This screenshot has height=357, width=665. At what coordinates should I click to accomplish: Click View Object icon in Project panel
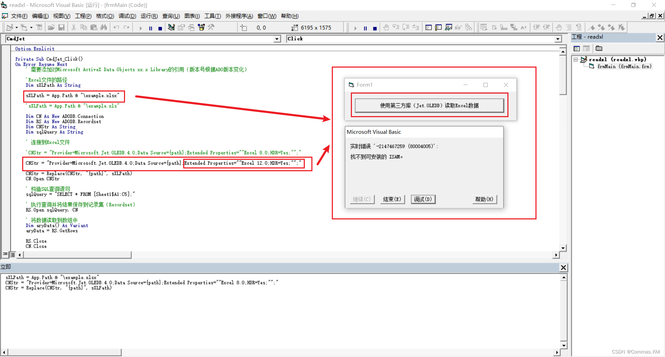pyautogui.click(x=586, y=49)
